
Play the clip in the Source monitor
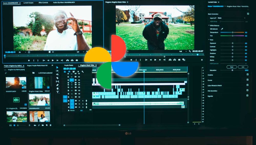coord(53,60)
